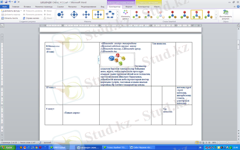This screenshot has height=150, width=240.
Task: Select the first SmartArt style in Стили SmartArt
Action: [x=137, y=14]
